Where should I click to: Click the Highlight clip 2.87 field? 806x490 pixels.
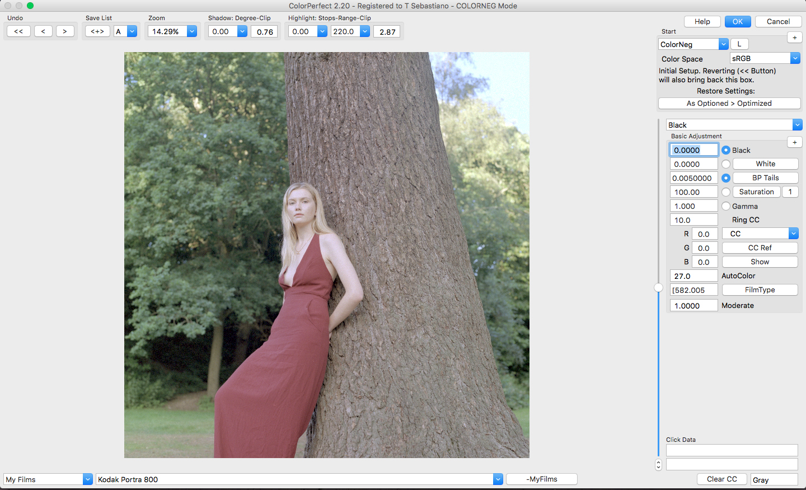387,31
